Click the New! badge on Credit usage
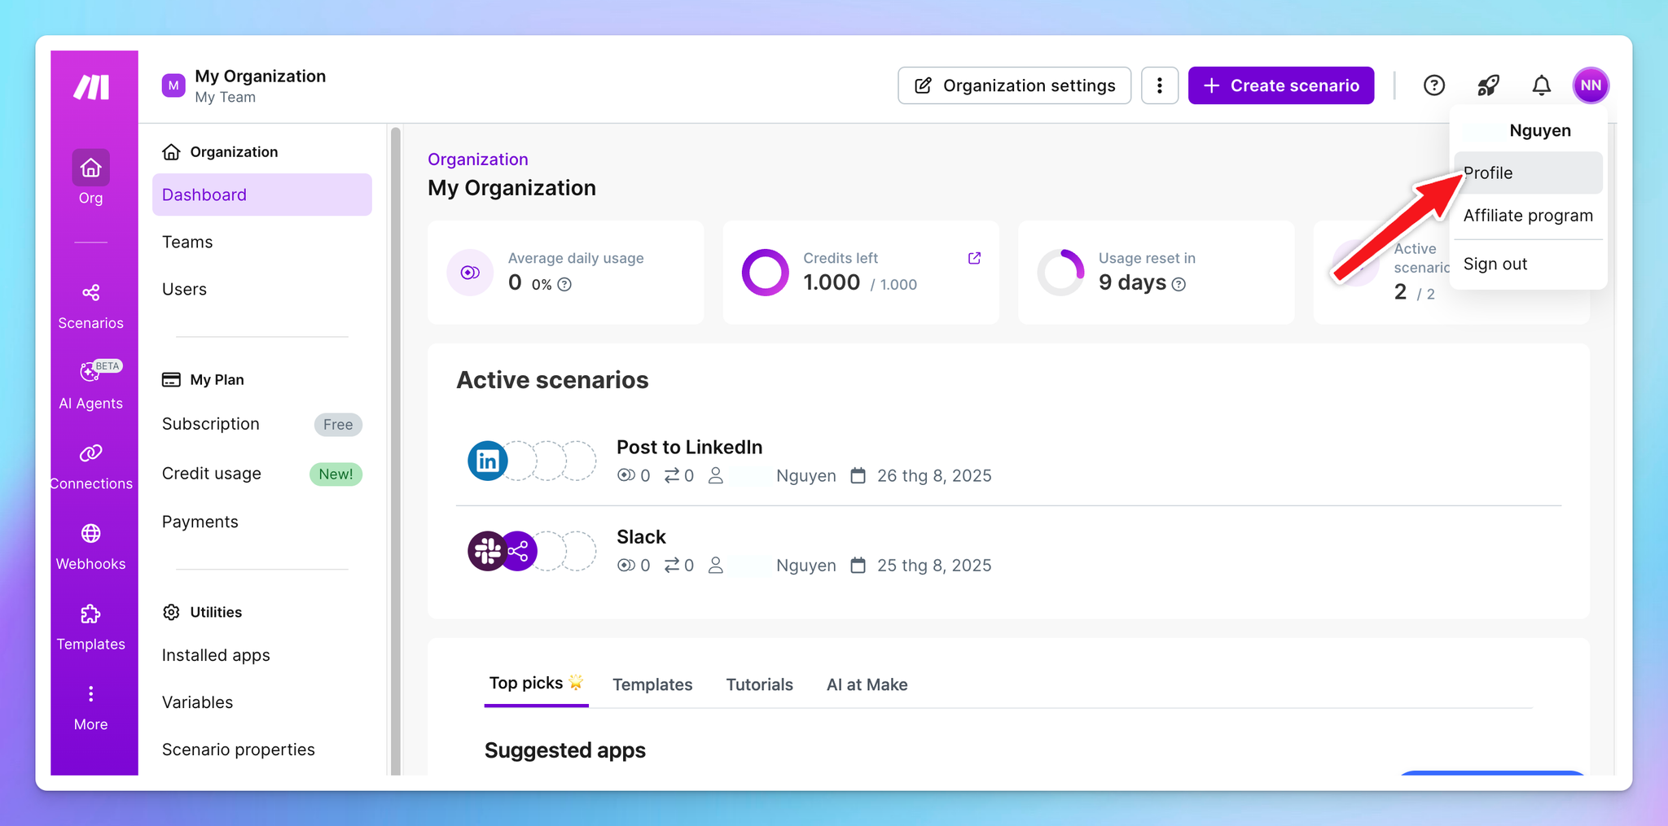This screenshot has width=1668, height=826. (x=336, y=474)
